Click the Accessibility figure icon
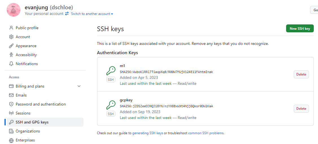The height and width of the screenshot is (144, 318). pyautogui.click(x=11, y=55)
